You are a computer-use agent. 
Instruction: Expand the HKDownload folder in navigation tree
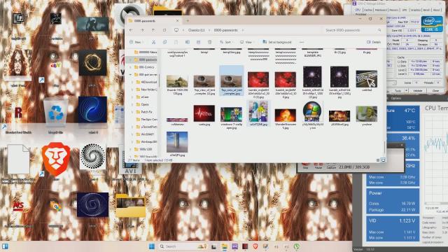point(132,82)
